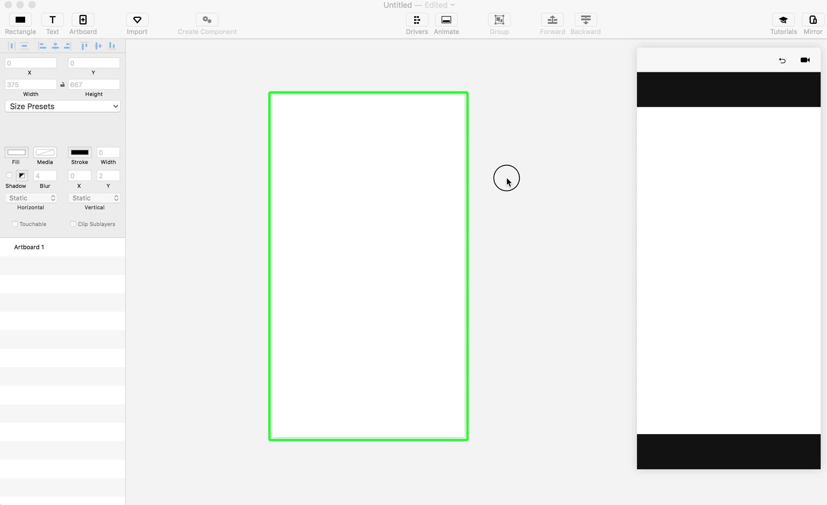Click the preview reset arrow icon
Screen dimensions: 827x505
click(x=782, y=61)
